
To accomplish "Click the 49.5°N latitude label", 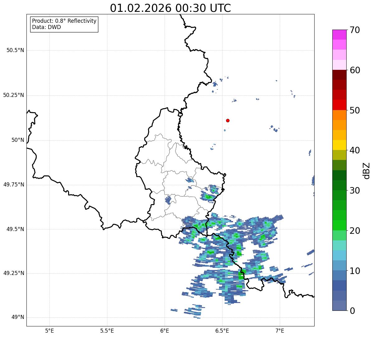I will click(x=15, y=229).
